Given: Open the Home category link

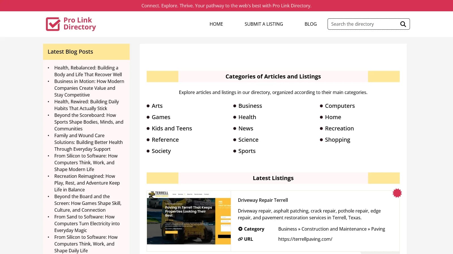Looking at the screenshot, I should [x=333, y=117].
